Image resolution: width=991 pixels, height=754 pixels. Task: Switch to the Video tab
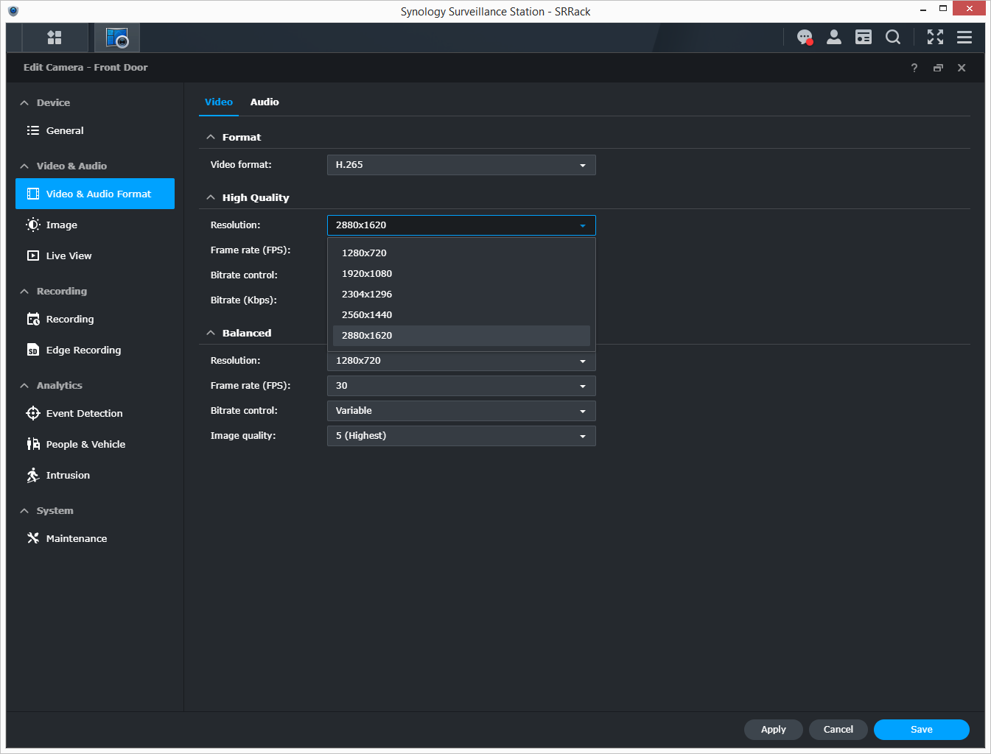pos(219,102)
